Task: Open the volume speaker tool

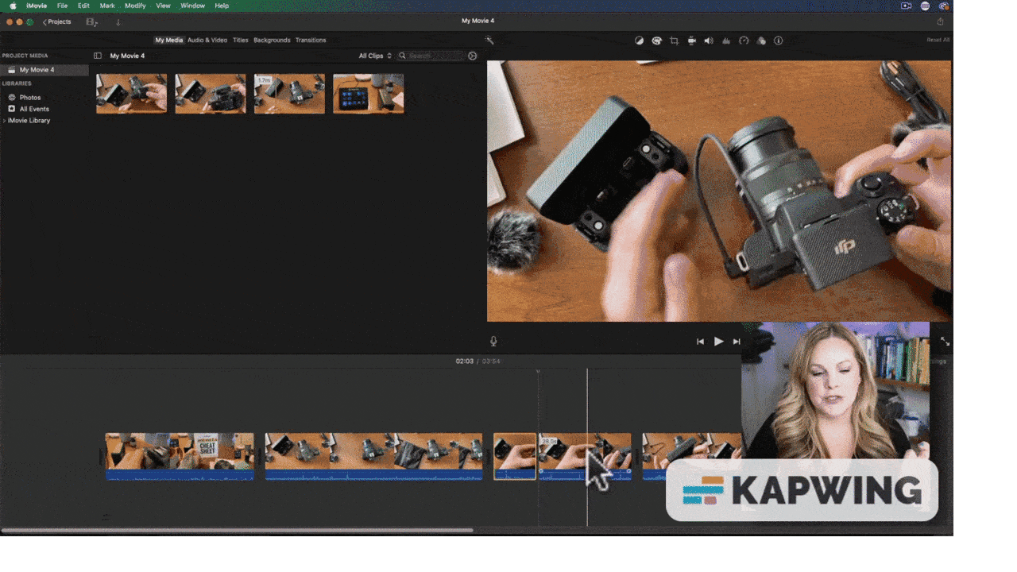Action: pyautogui.click(x=709, y=41)
